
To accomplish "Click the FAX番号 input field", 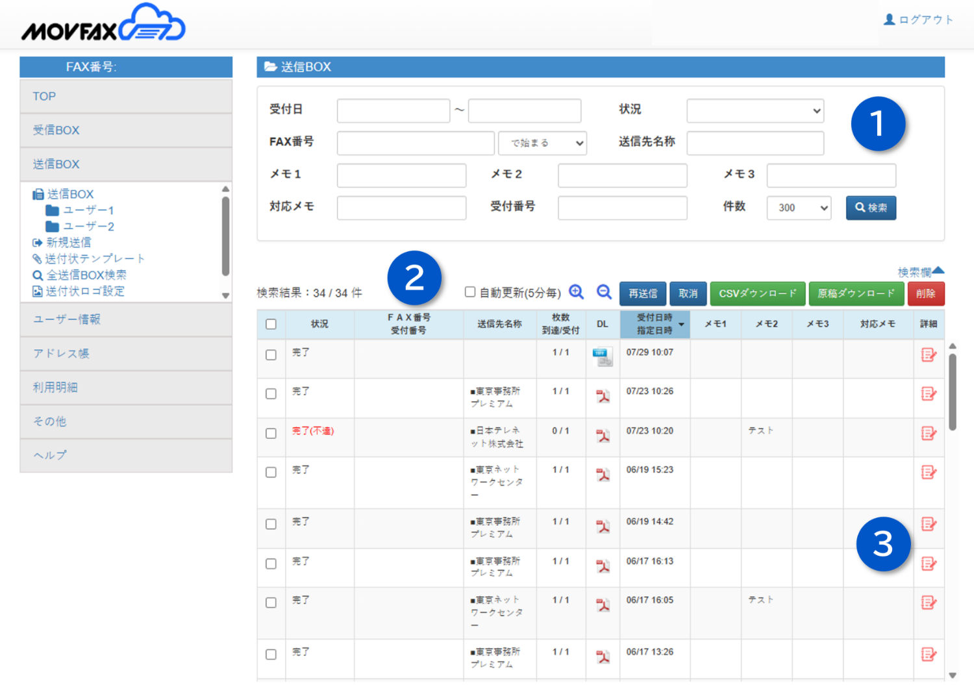I will pyautogui.click(x=416, y=143).
